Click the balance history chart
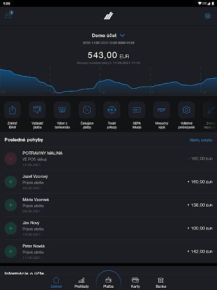Image resolution: width=217 pixels, height=290 pixels. [108, 81]
